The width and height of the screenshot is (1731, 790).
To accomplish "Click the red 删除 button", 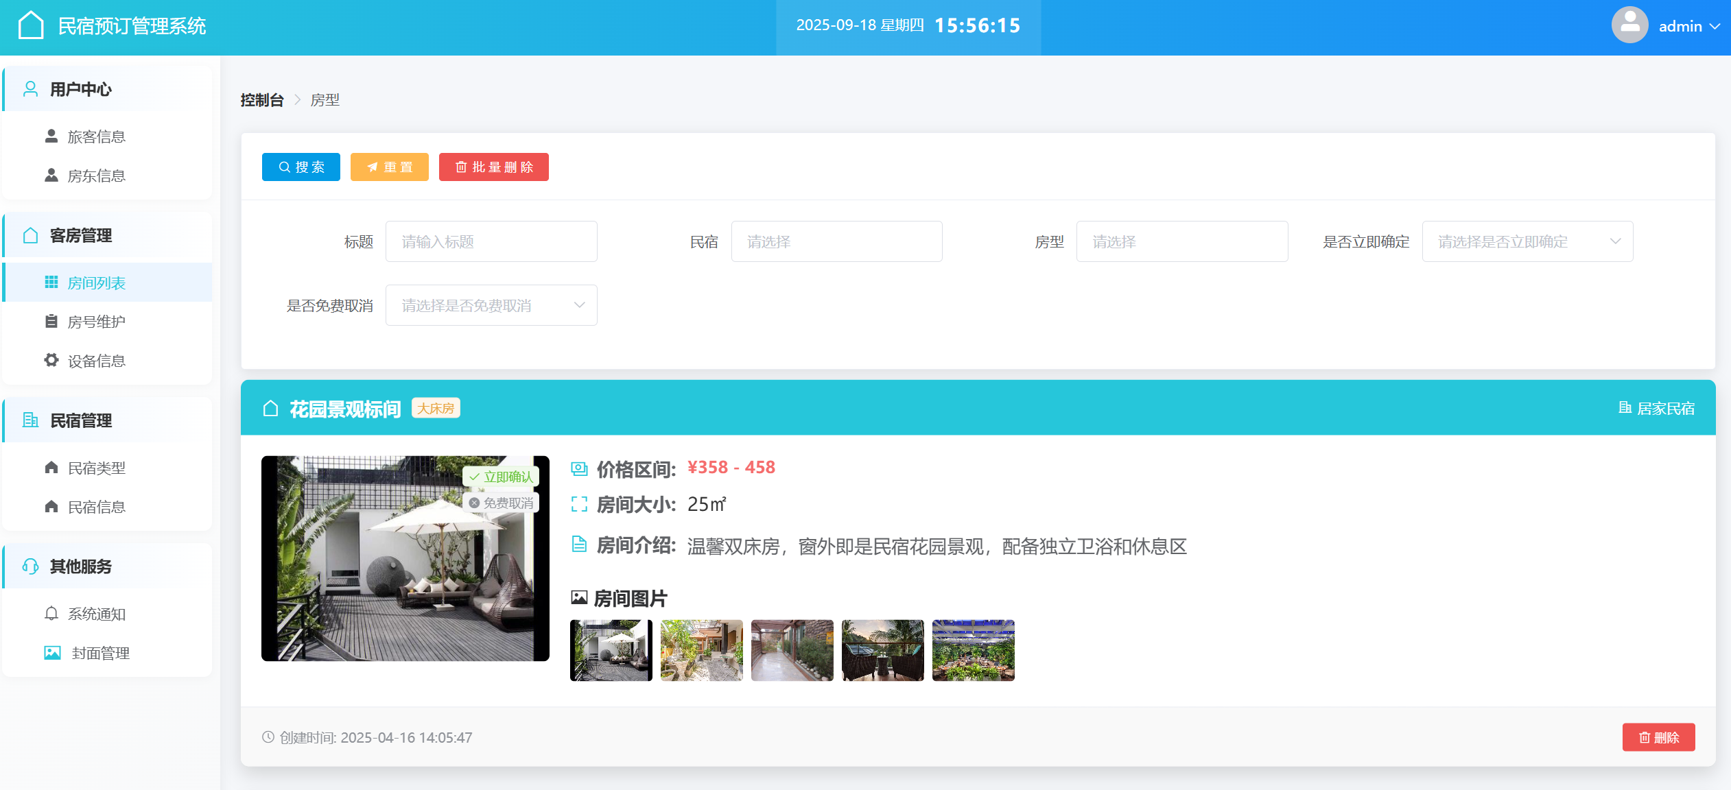I will point(1659,737).
